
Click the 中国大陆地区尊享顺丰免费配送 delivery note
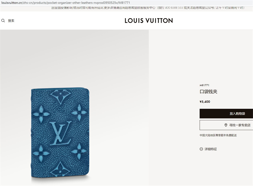coord(218,135)
